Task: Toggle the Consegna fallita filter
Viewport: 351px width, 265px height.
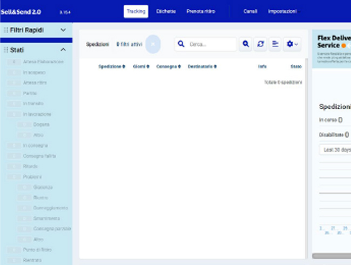Action: [x=14, y=156]
